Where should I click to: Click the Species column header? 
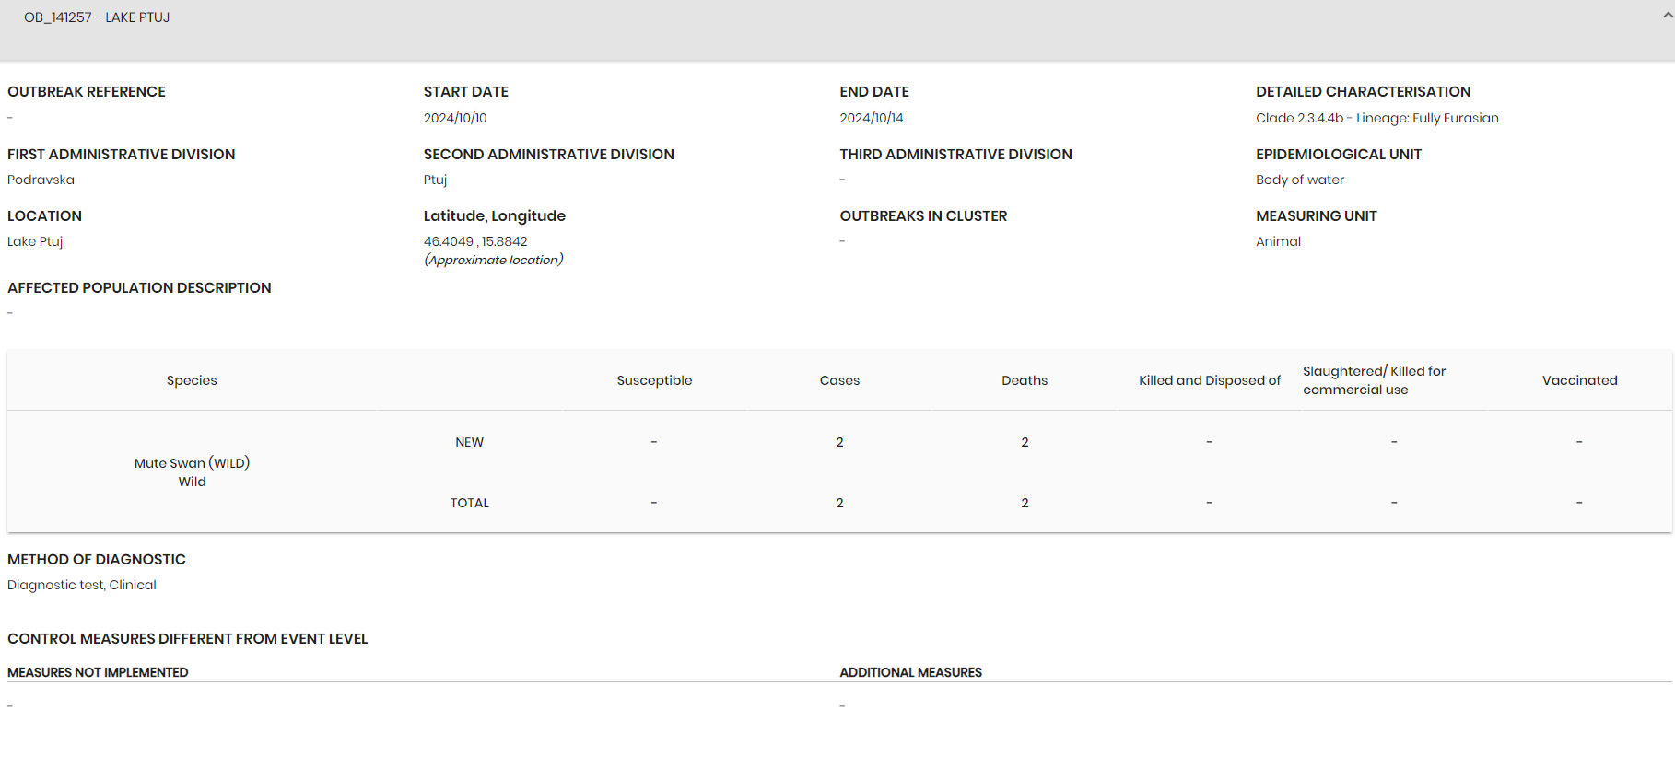[192, 380]
